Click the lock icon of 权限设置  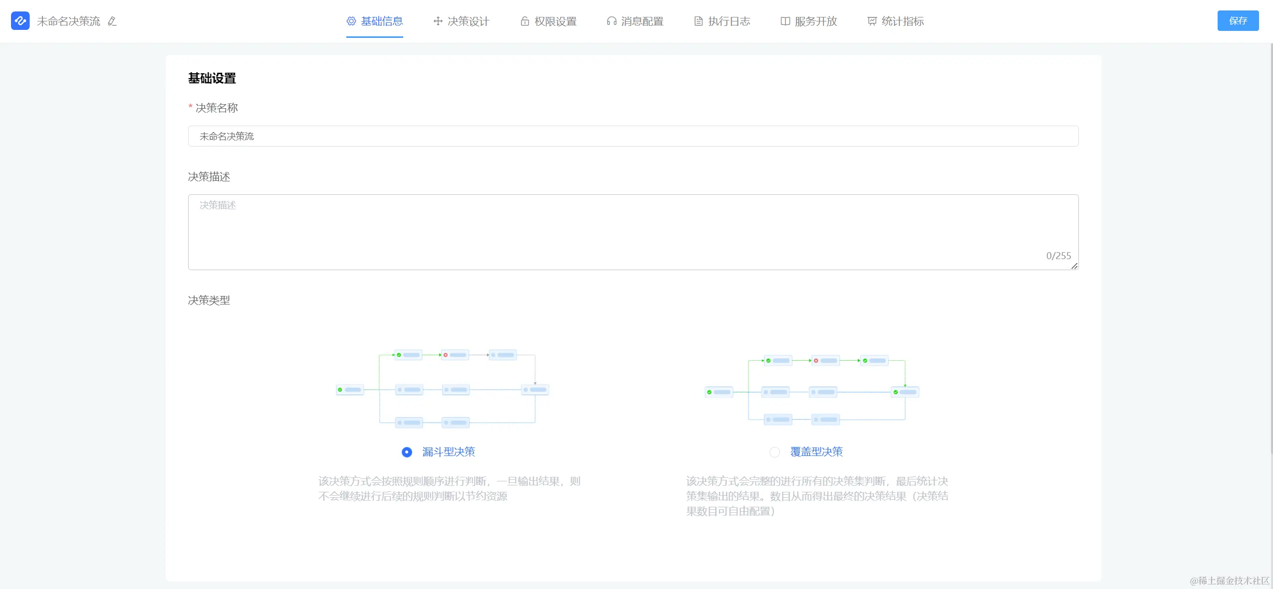point(525,21)
